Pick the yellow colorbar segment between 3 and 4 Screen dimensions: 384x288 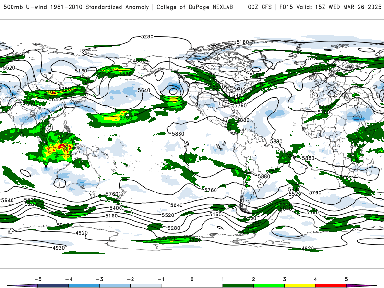[300, 286]
